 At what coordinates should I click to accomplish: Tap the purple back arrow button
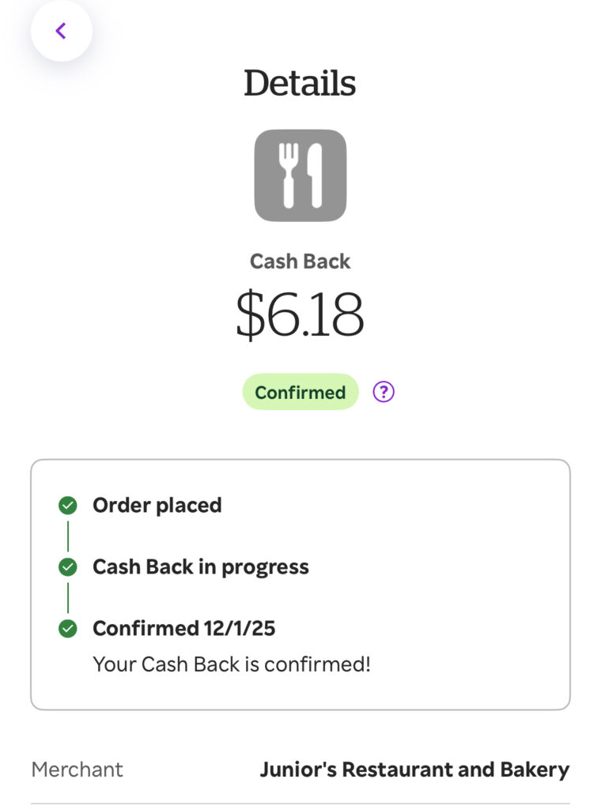61,31
